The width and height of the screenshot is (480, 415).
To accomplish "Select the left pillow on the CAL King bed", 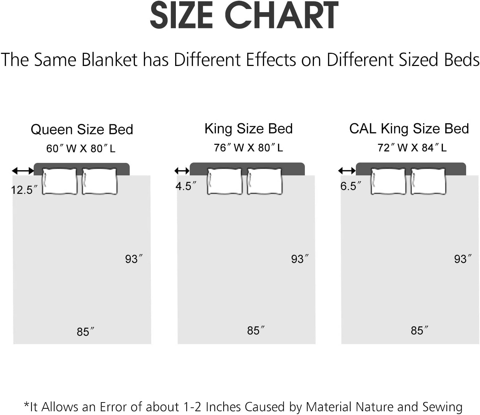I will [388, 181].
